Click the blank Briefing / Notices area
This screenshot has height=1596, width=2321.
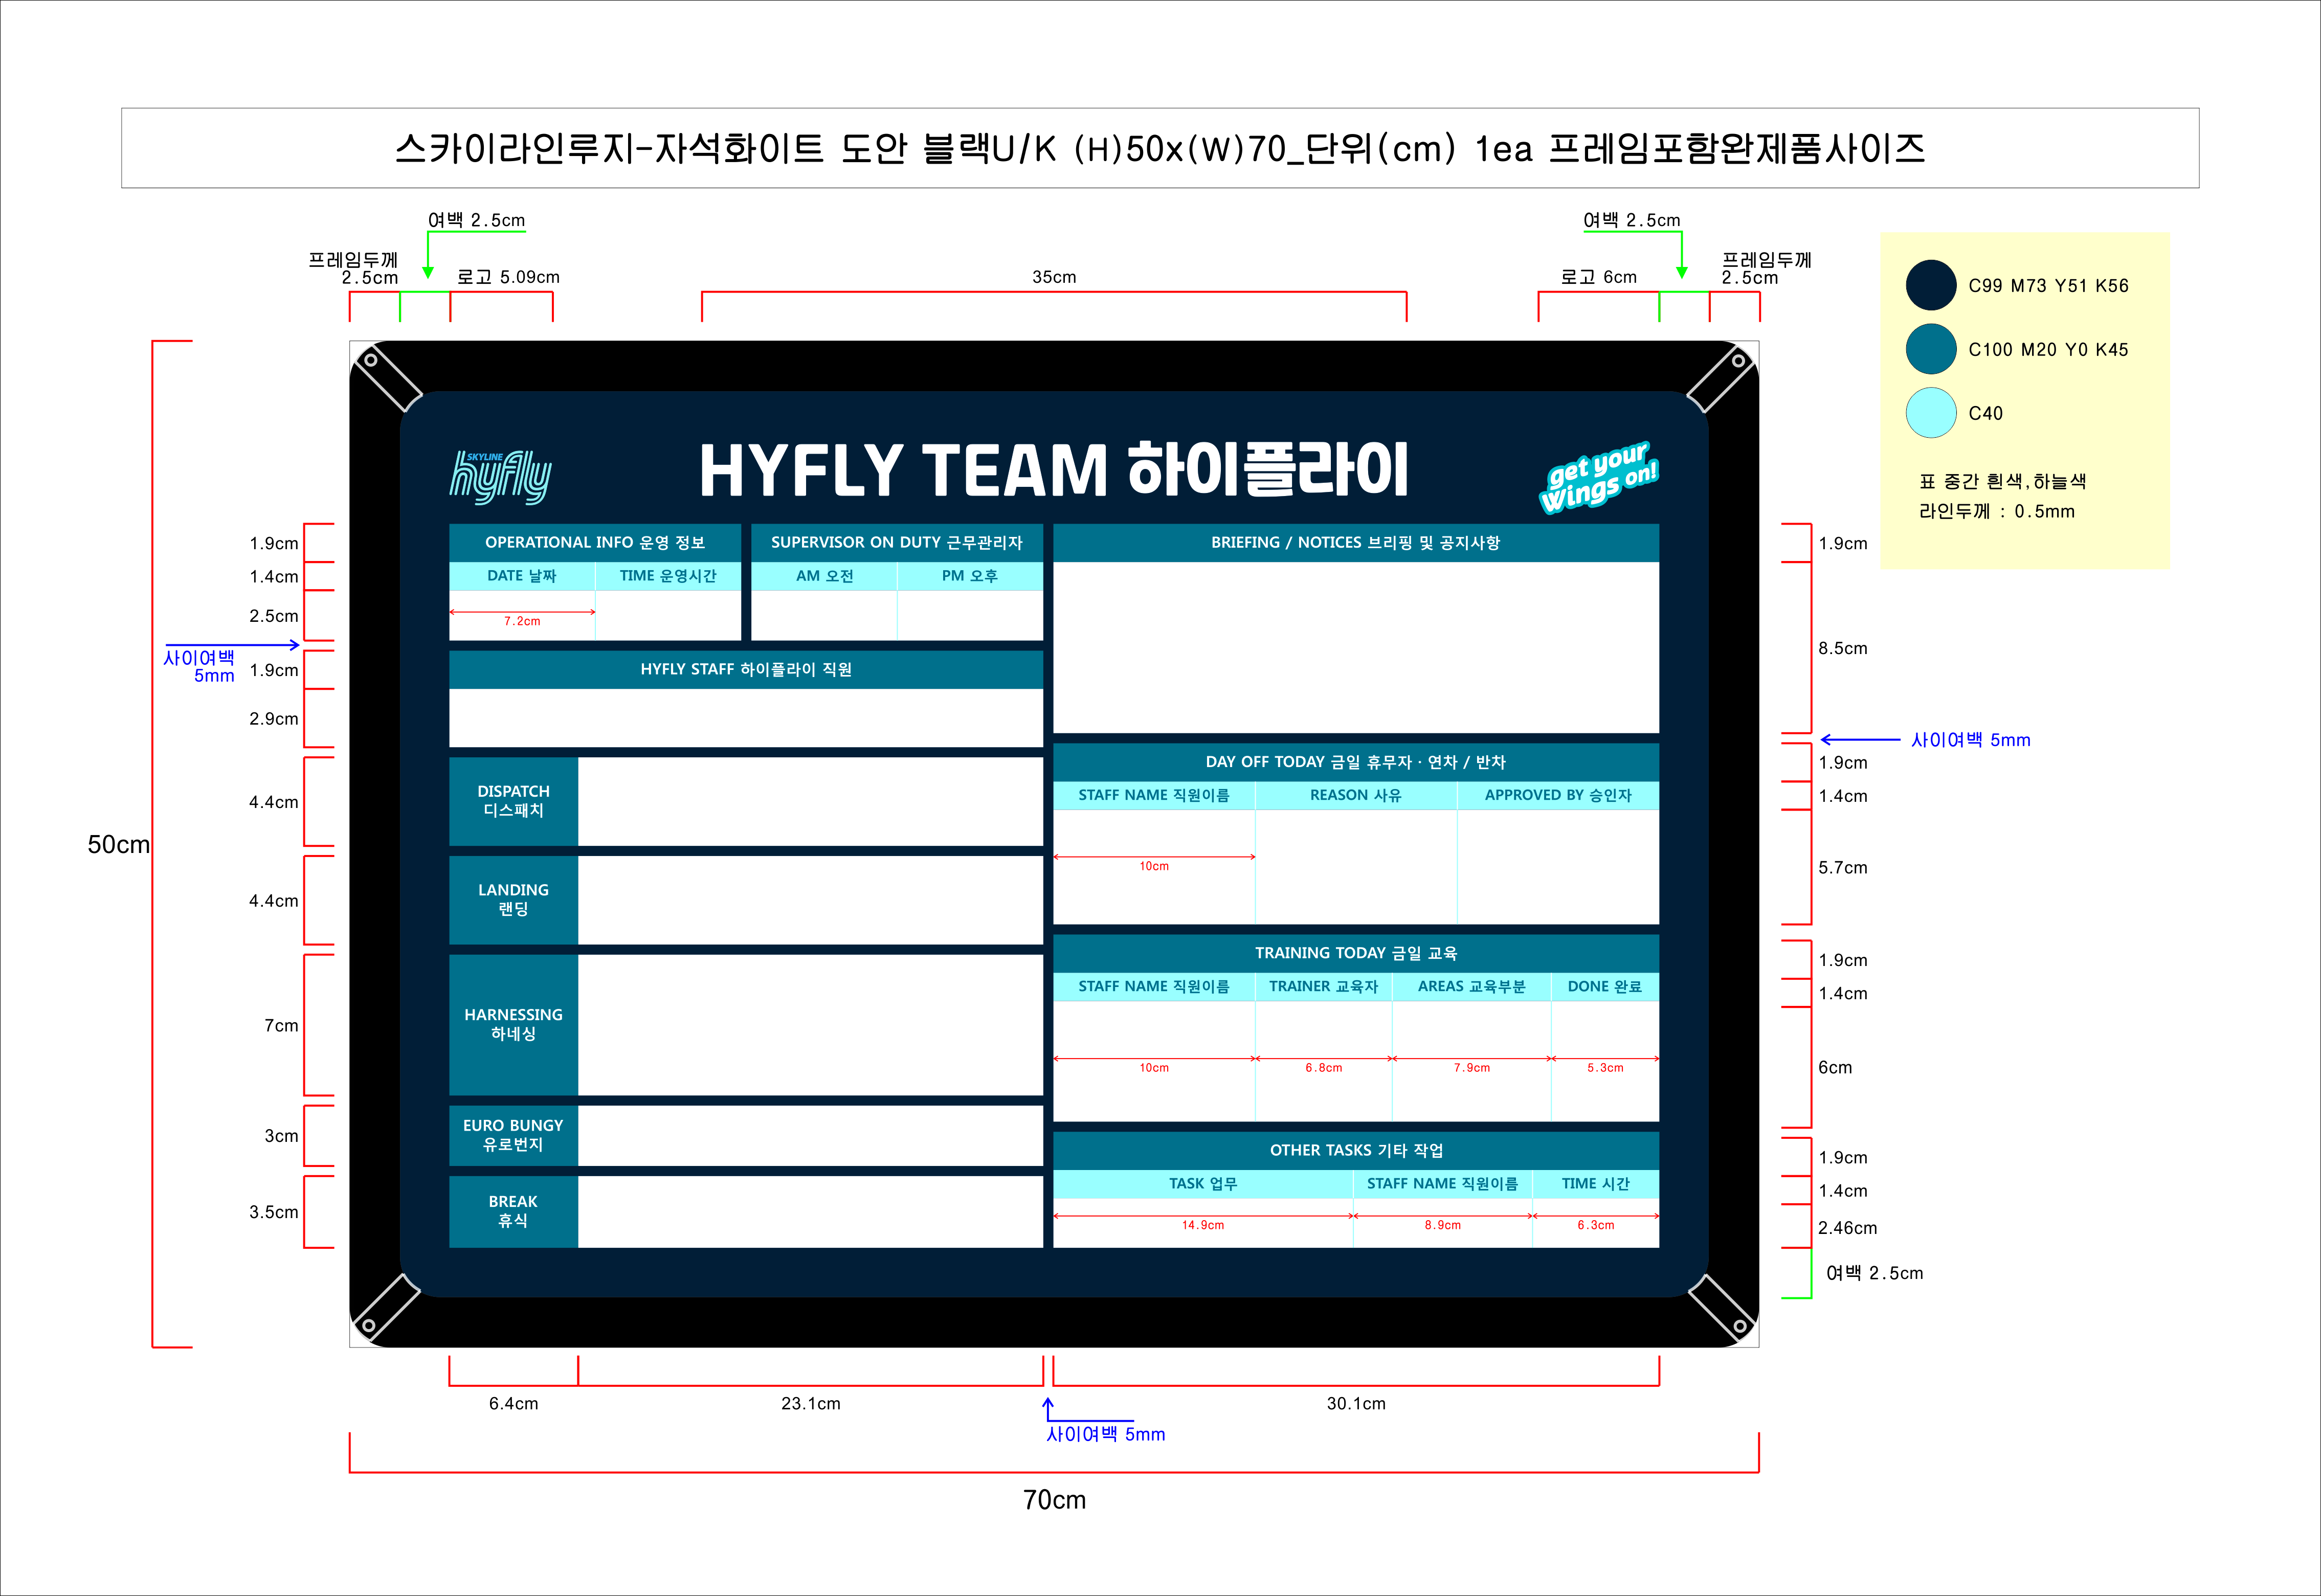point(1356,647)
